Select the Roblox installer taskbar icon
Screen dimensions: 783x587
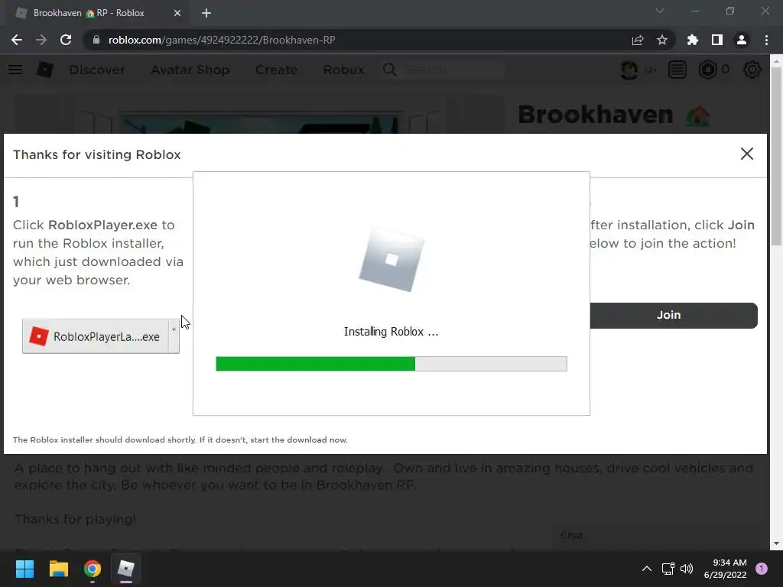pos(126,569)
